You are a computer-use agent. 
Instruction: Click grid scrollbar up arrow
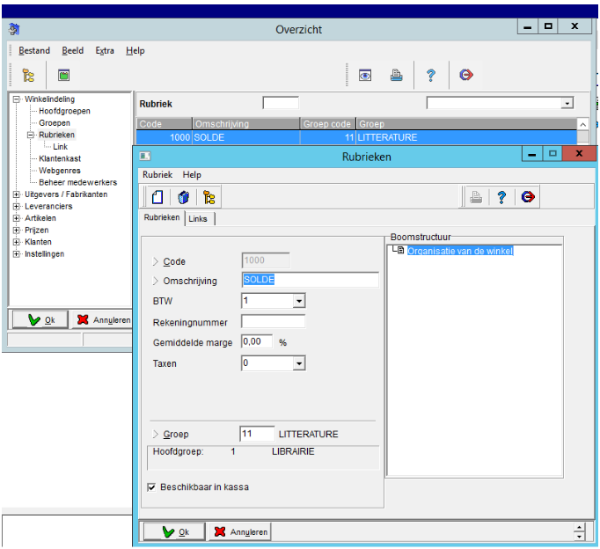click(x=582, y=124)
